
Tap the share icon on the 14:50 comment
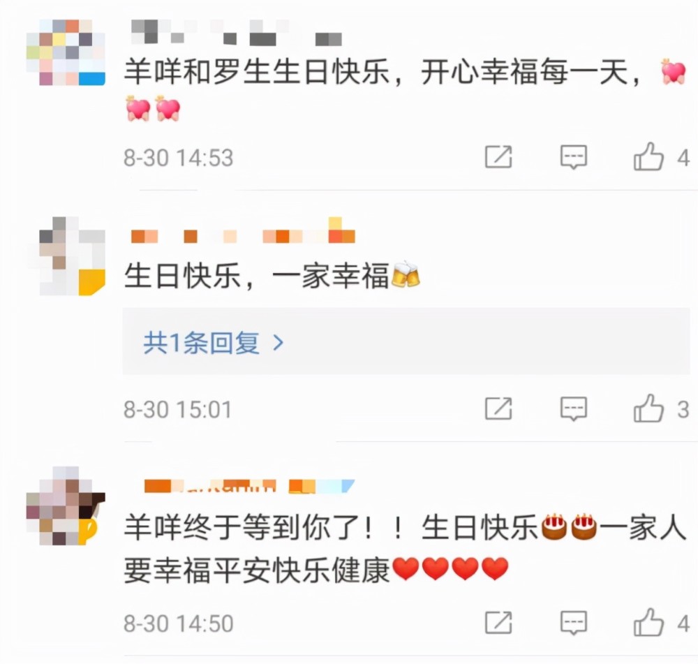(498, 622)
